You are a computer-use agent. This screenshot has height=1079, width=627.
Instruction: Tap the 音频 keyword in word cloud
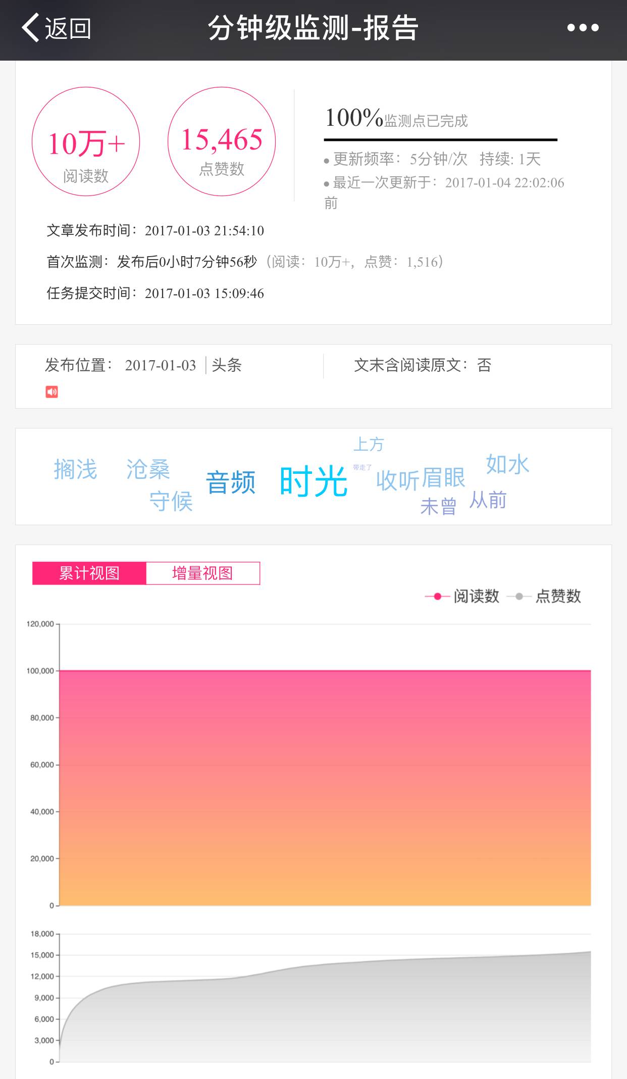[231, 482]
